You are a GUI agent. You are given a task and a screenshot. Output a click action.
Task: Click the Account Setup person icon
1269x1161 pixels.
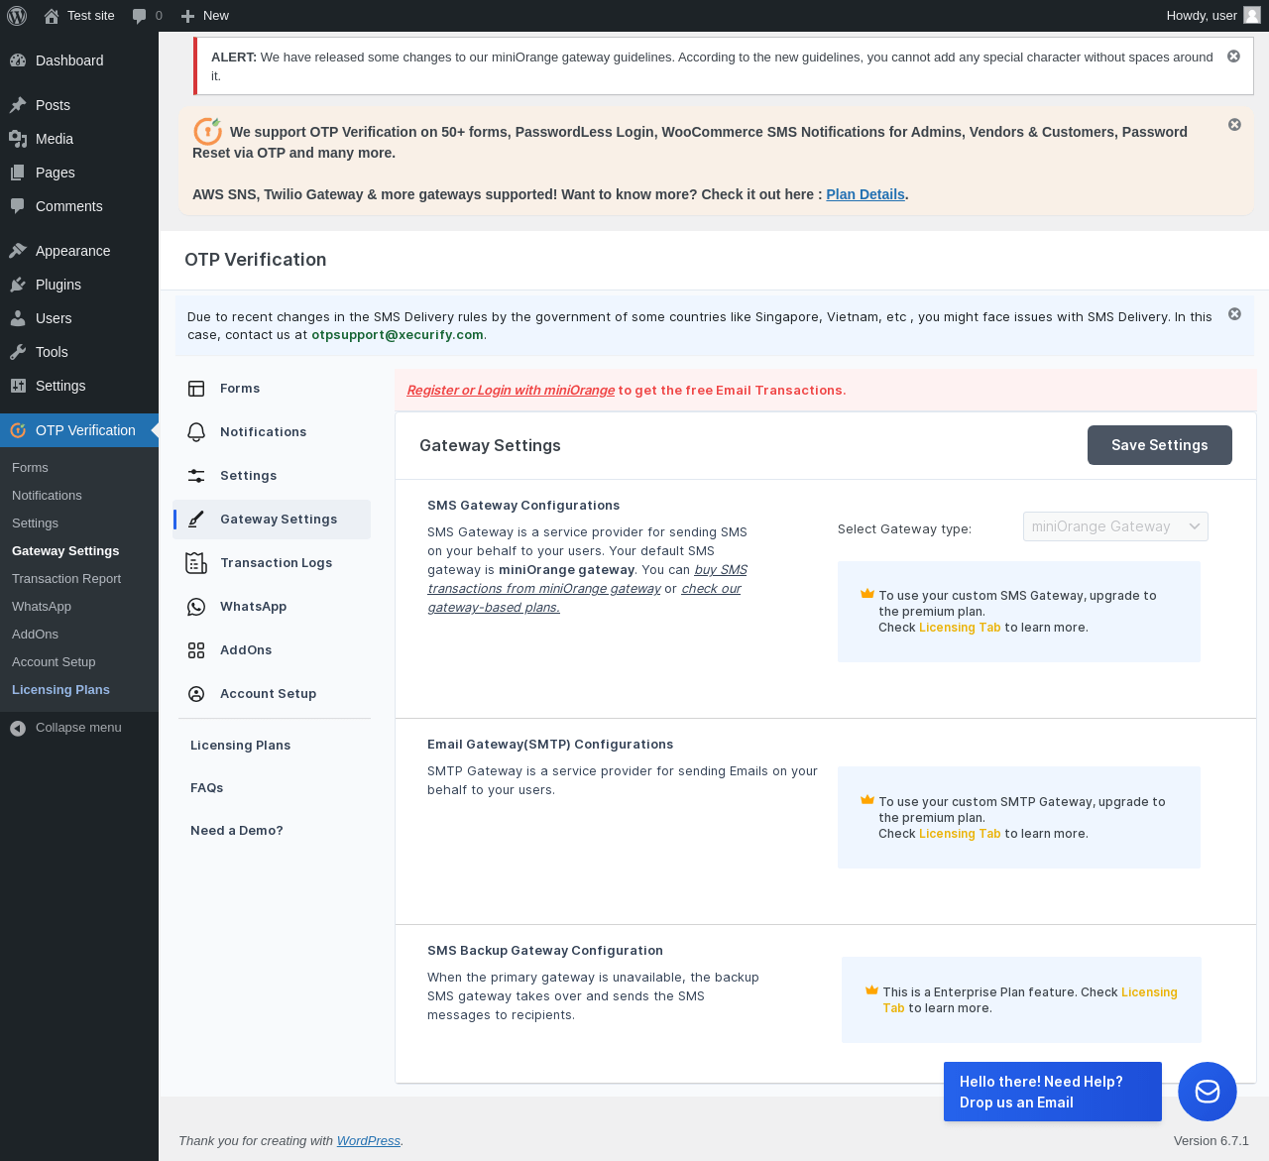pyautogui.click(x=196, y=694)
